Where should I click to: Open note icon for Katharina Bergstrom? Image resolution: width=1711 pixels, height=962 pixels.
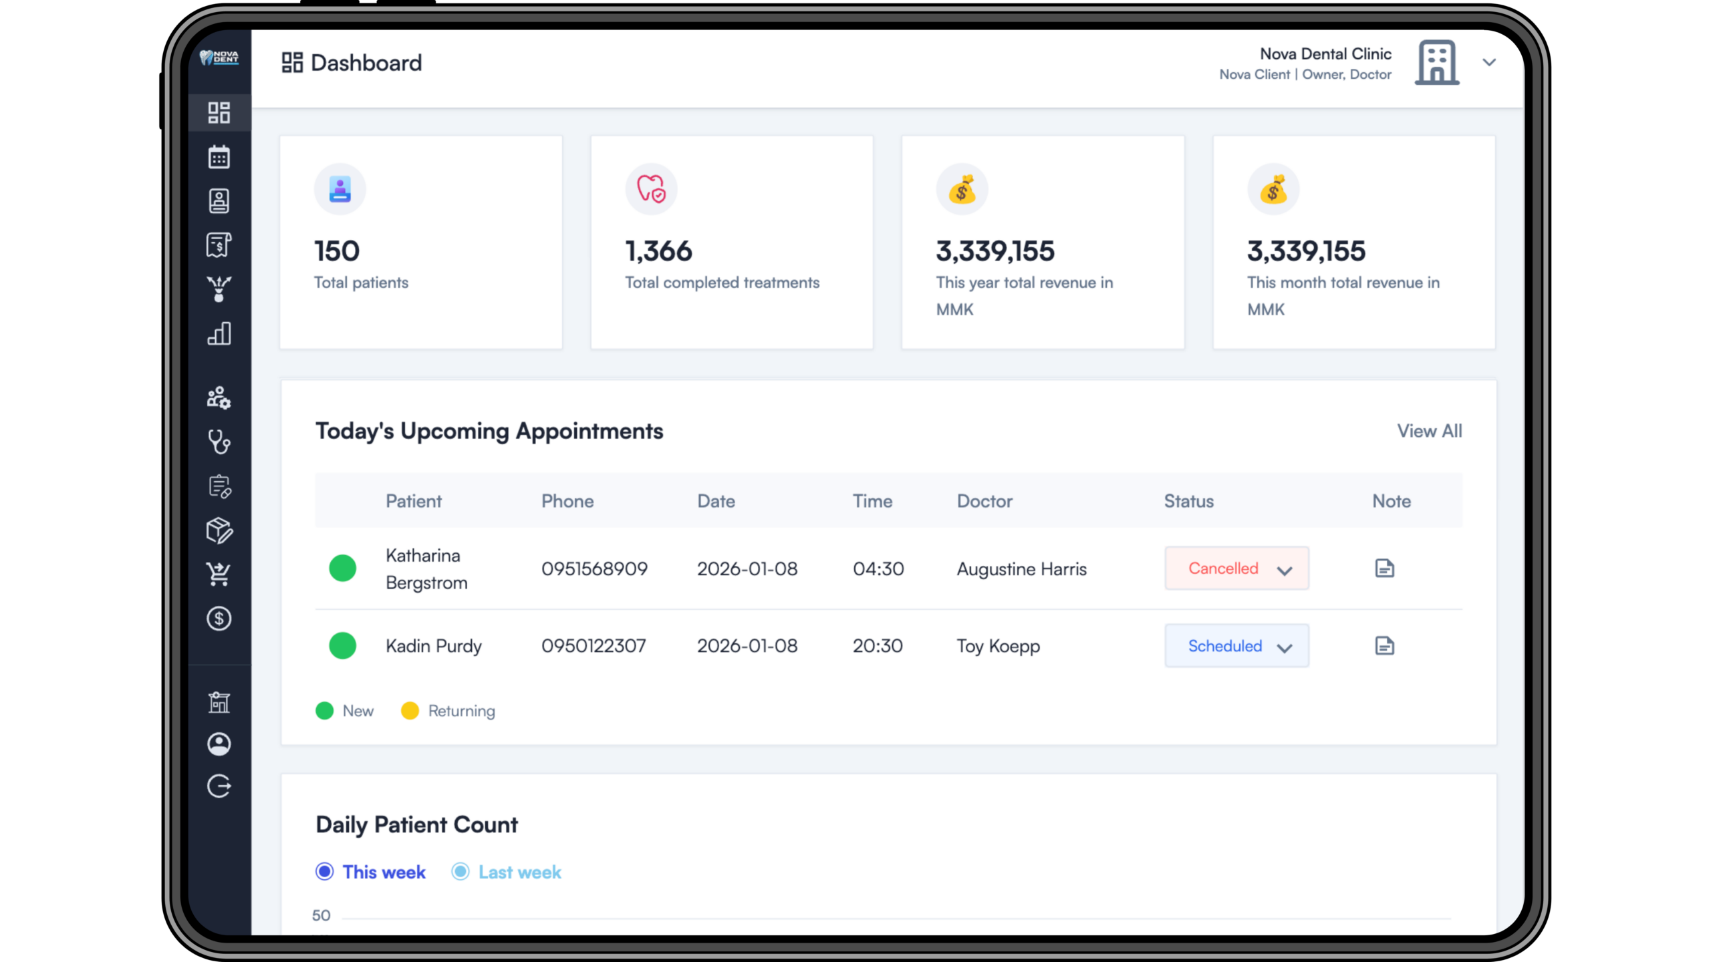point(1384,569)
